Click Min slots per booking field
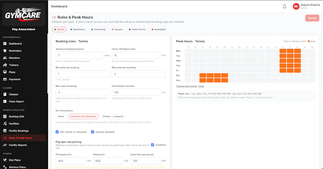Viewport: 323px width, 169px height. (x=82, y=74)
